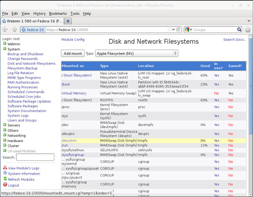The image size is (253, 197).
Task: Click the browser forward arrow icon
Action: [14, 30]
